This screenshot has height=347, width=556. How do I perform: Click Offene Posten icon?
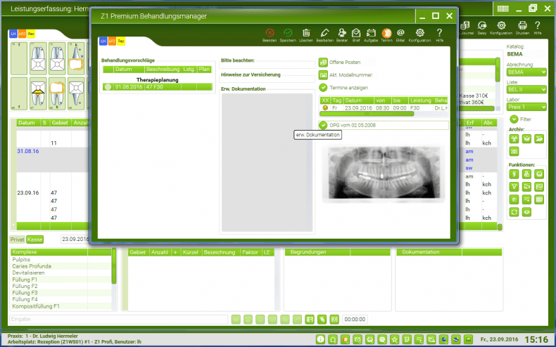tap(323, 63)
